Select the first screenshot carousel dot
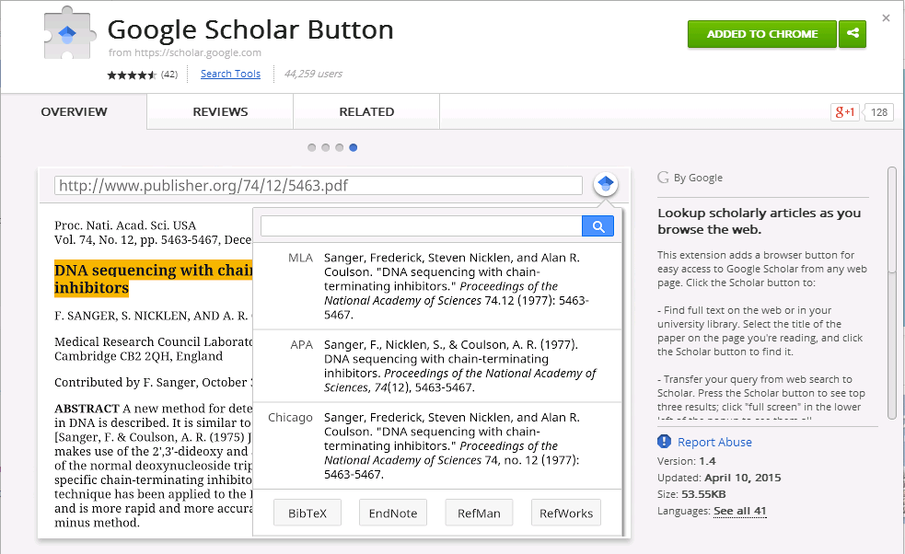 [312, 148]
